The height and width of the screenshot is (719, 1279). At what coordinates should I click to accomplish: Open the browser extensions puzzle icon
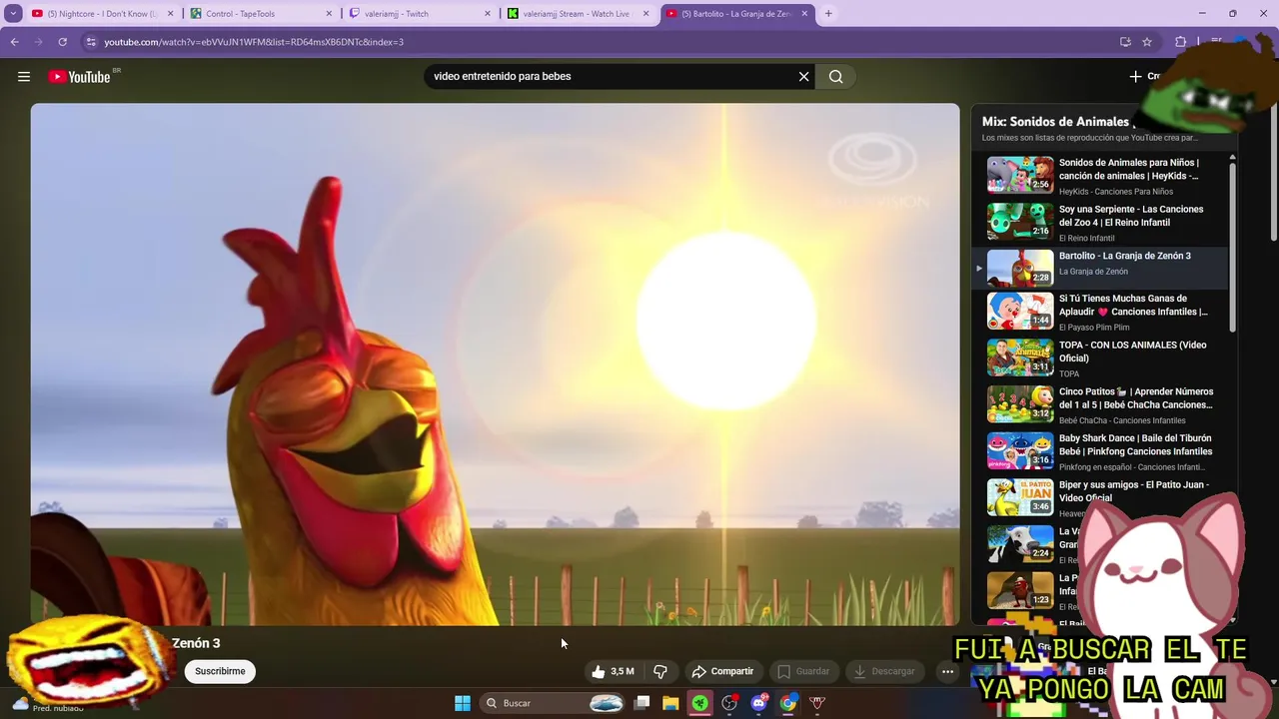tap(1181, 42)
